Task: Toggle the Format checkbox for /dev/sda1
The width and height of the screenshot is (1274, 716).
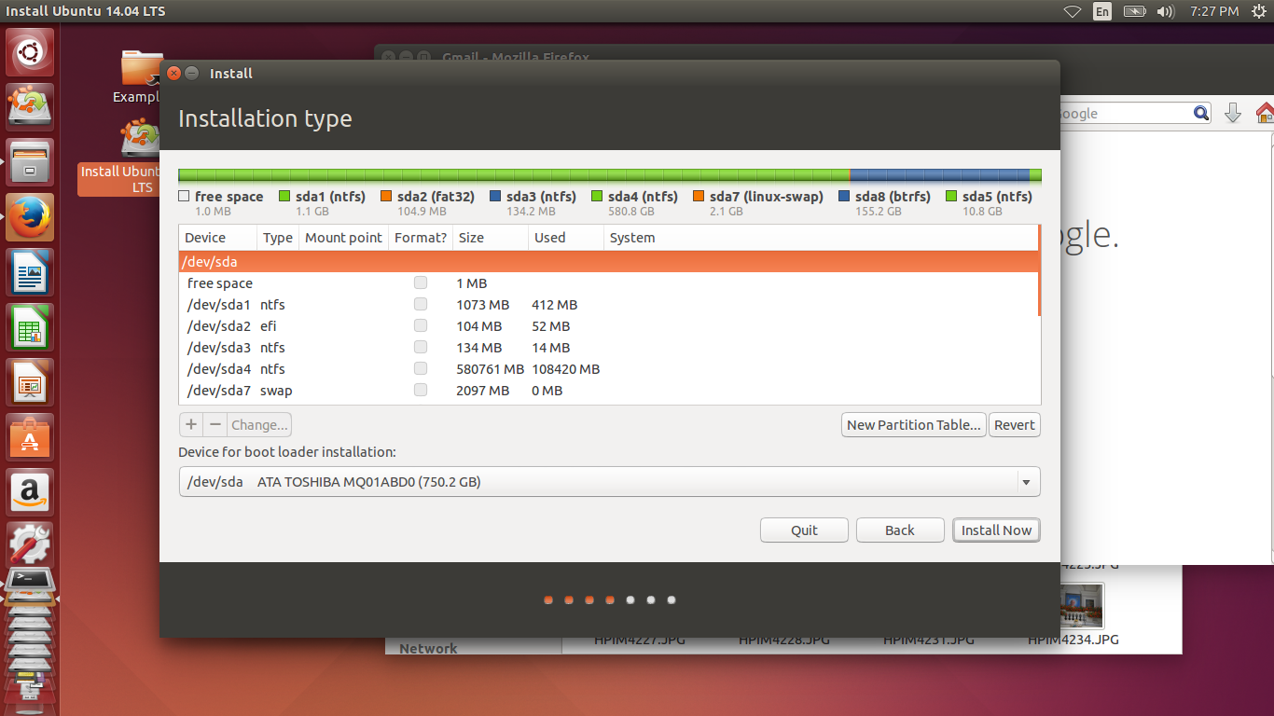Action: pos(421,304)
